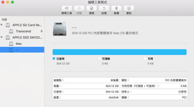Close the Disk Utility window
The image size is (194, 107).
click(x=3, y=2)
